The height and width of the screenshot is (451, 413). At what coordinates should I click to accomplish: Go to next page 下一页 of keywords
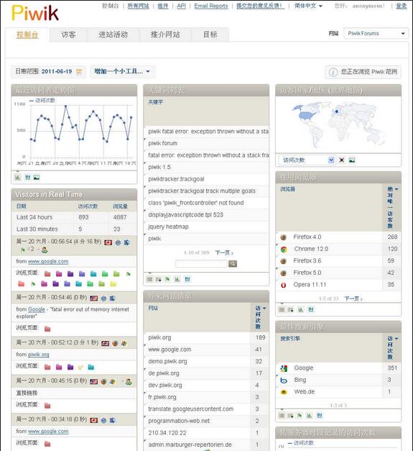[x=224, y=252]
